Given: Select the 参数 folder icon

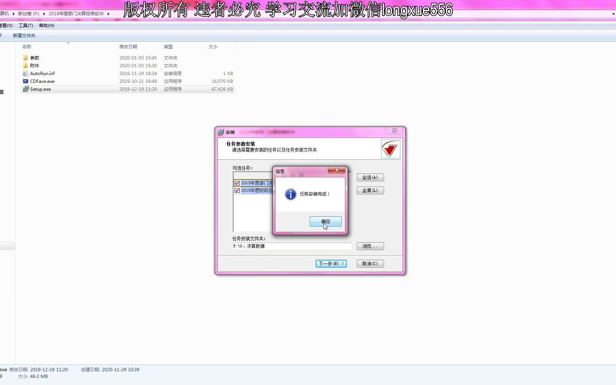Looking at the screenshot, I should 25,58.
